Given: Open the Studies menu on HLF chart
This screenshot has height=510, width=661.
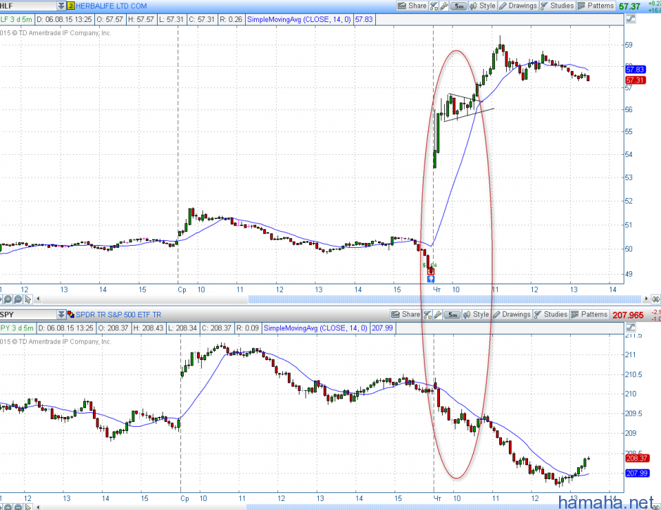Looking at the screenshot, I should tap(557, 6).
